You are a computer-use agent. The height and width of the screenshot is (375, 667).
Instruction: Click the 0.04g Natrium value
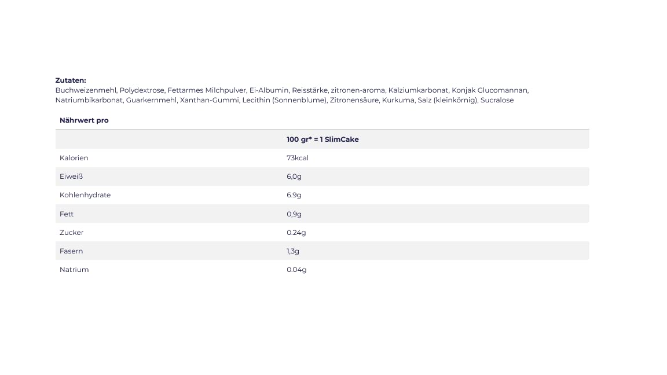coord(296,270)
